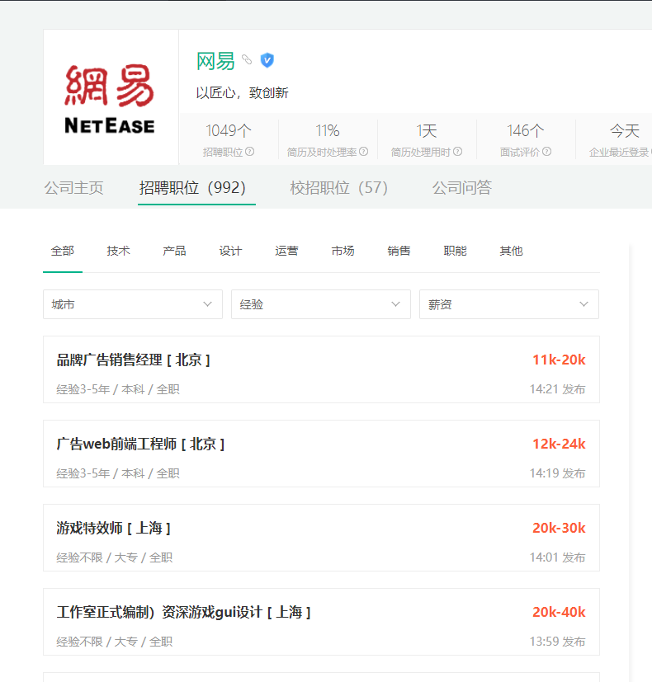
Task: Filter jobs by 市场 category
Action: (x=343, y=251)
